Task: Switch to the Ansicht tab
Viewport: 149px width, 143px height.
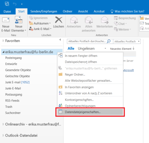Action: (83, 12)
